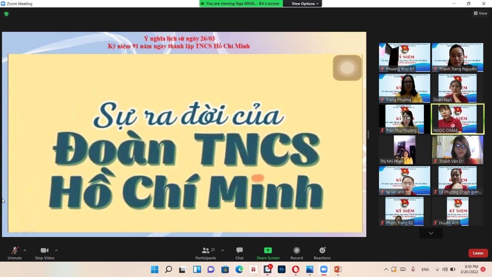Viewport: 492px width, 277px height.
Task: Expand video options arrow beside Stop Video
Action: pyautogui.click(x=56, y=250)
